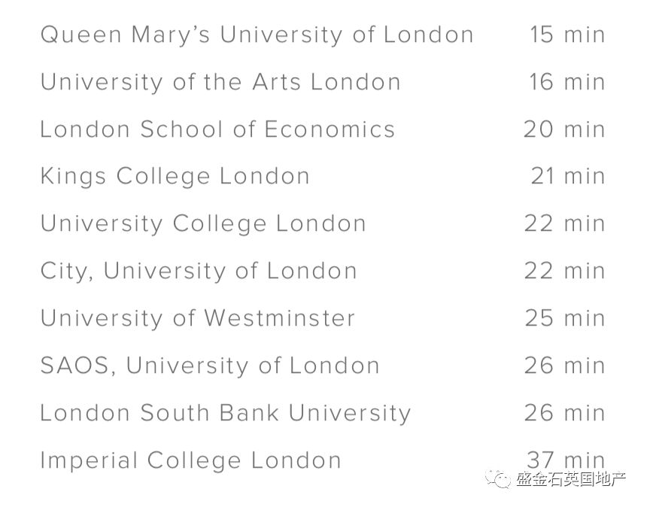Click Kings College London entry
The height and width of the screenshot is (507, 647).
click(x=175, y=177)
